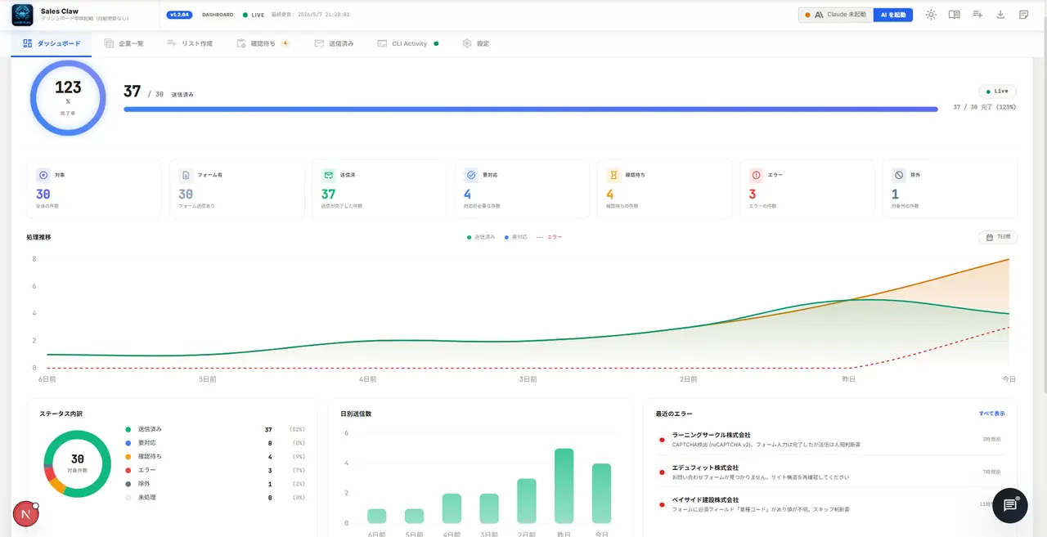1047x537 pixels.
Task: Click the Claude 未起動 status indicator
Action: pos(836,15)
